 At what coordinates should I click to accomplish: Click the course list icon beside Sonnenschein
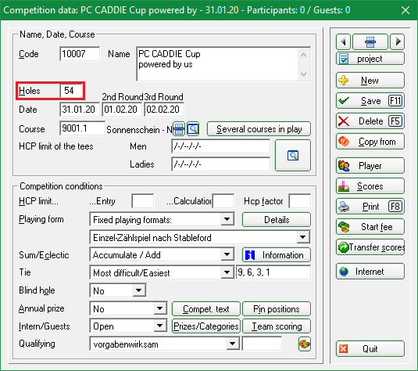click(x=179, y=129)
